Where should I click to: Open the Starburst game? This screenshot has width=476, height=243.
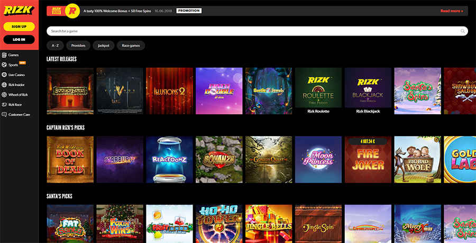click(x=120, y=159)
